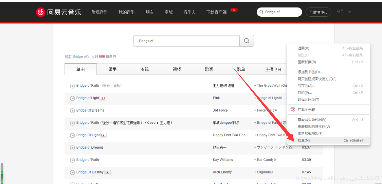This screenshot has height=184, width=382.
Task: Click duration 03:37 in 池田秀一 row
Action: pos(307,147)
